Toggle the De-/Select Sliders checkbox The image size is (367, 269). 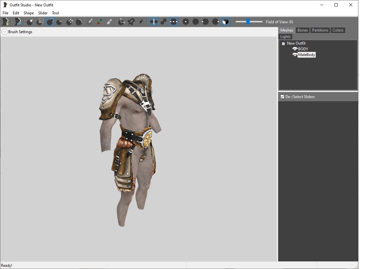pyautogui.click(x=283, y=96)
